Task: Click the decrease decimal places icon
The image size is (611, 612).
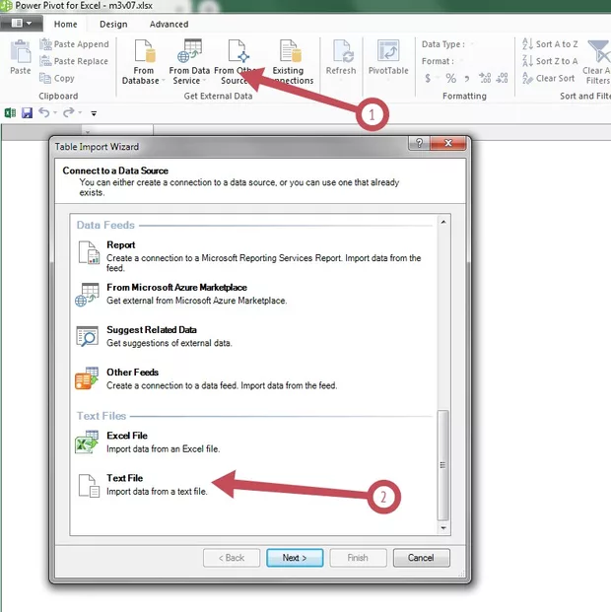Action: coord(502,78)
